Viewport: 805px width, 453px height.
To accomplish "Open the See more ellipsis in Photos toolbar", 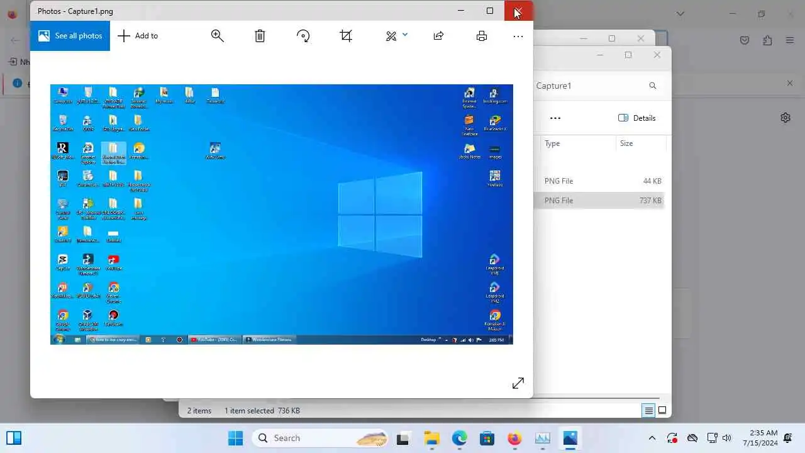I will [x=518, y=36].
